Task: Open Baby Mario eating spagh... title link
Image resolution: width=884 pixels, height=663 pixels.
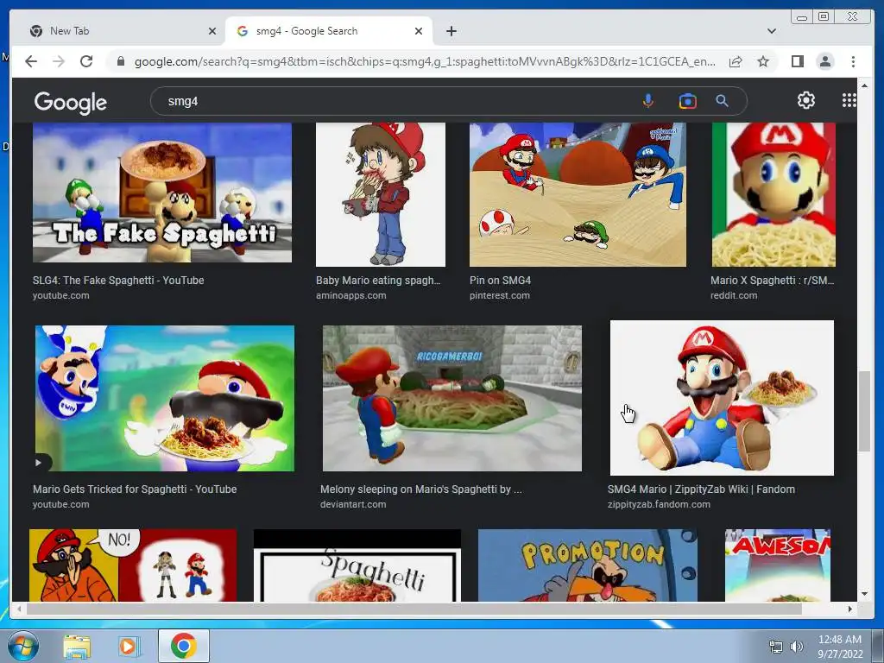Action: [x=378, y=281]
